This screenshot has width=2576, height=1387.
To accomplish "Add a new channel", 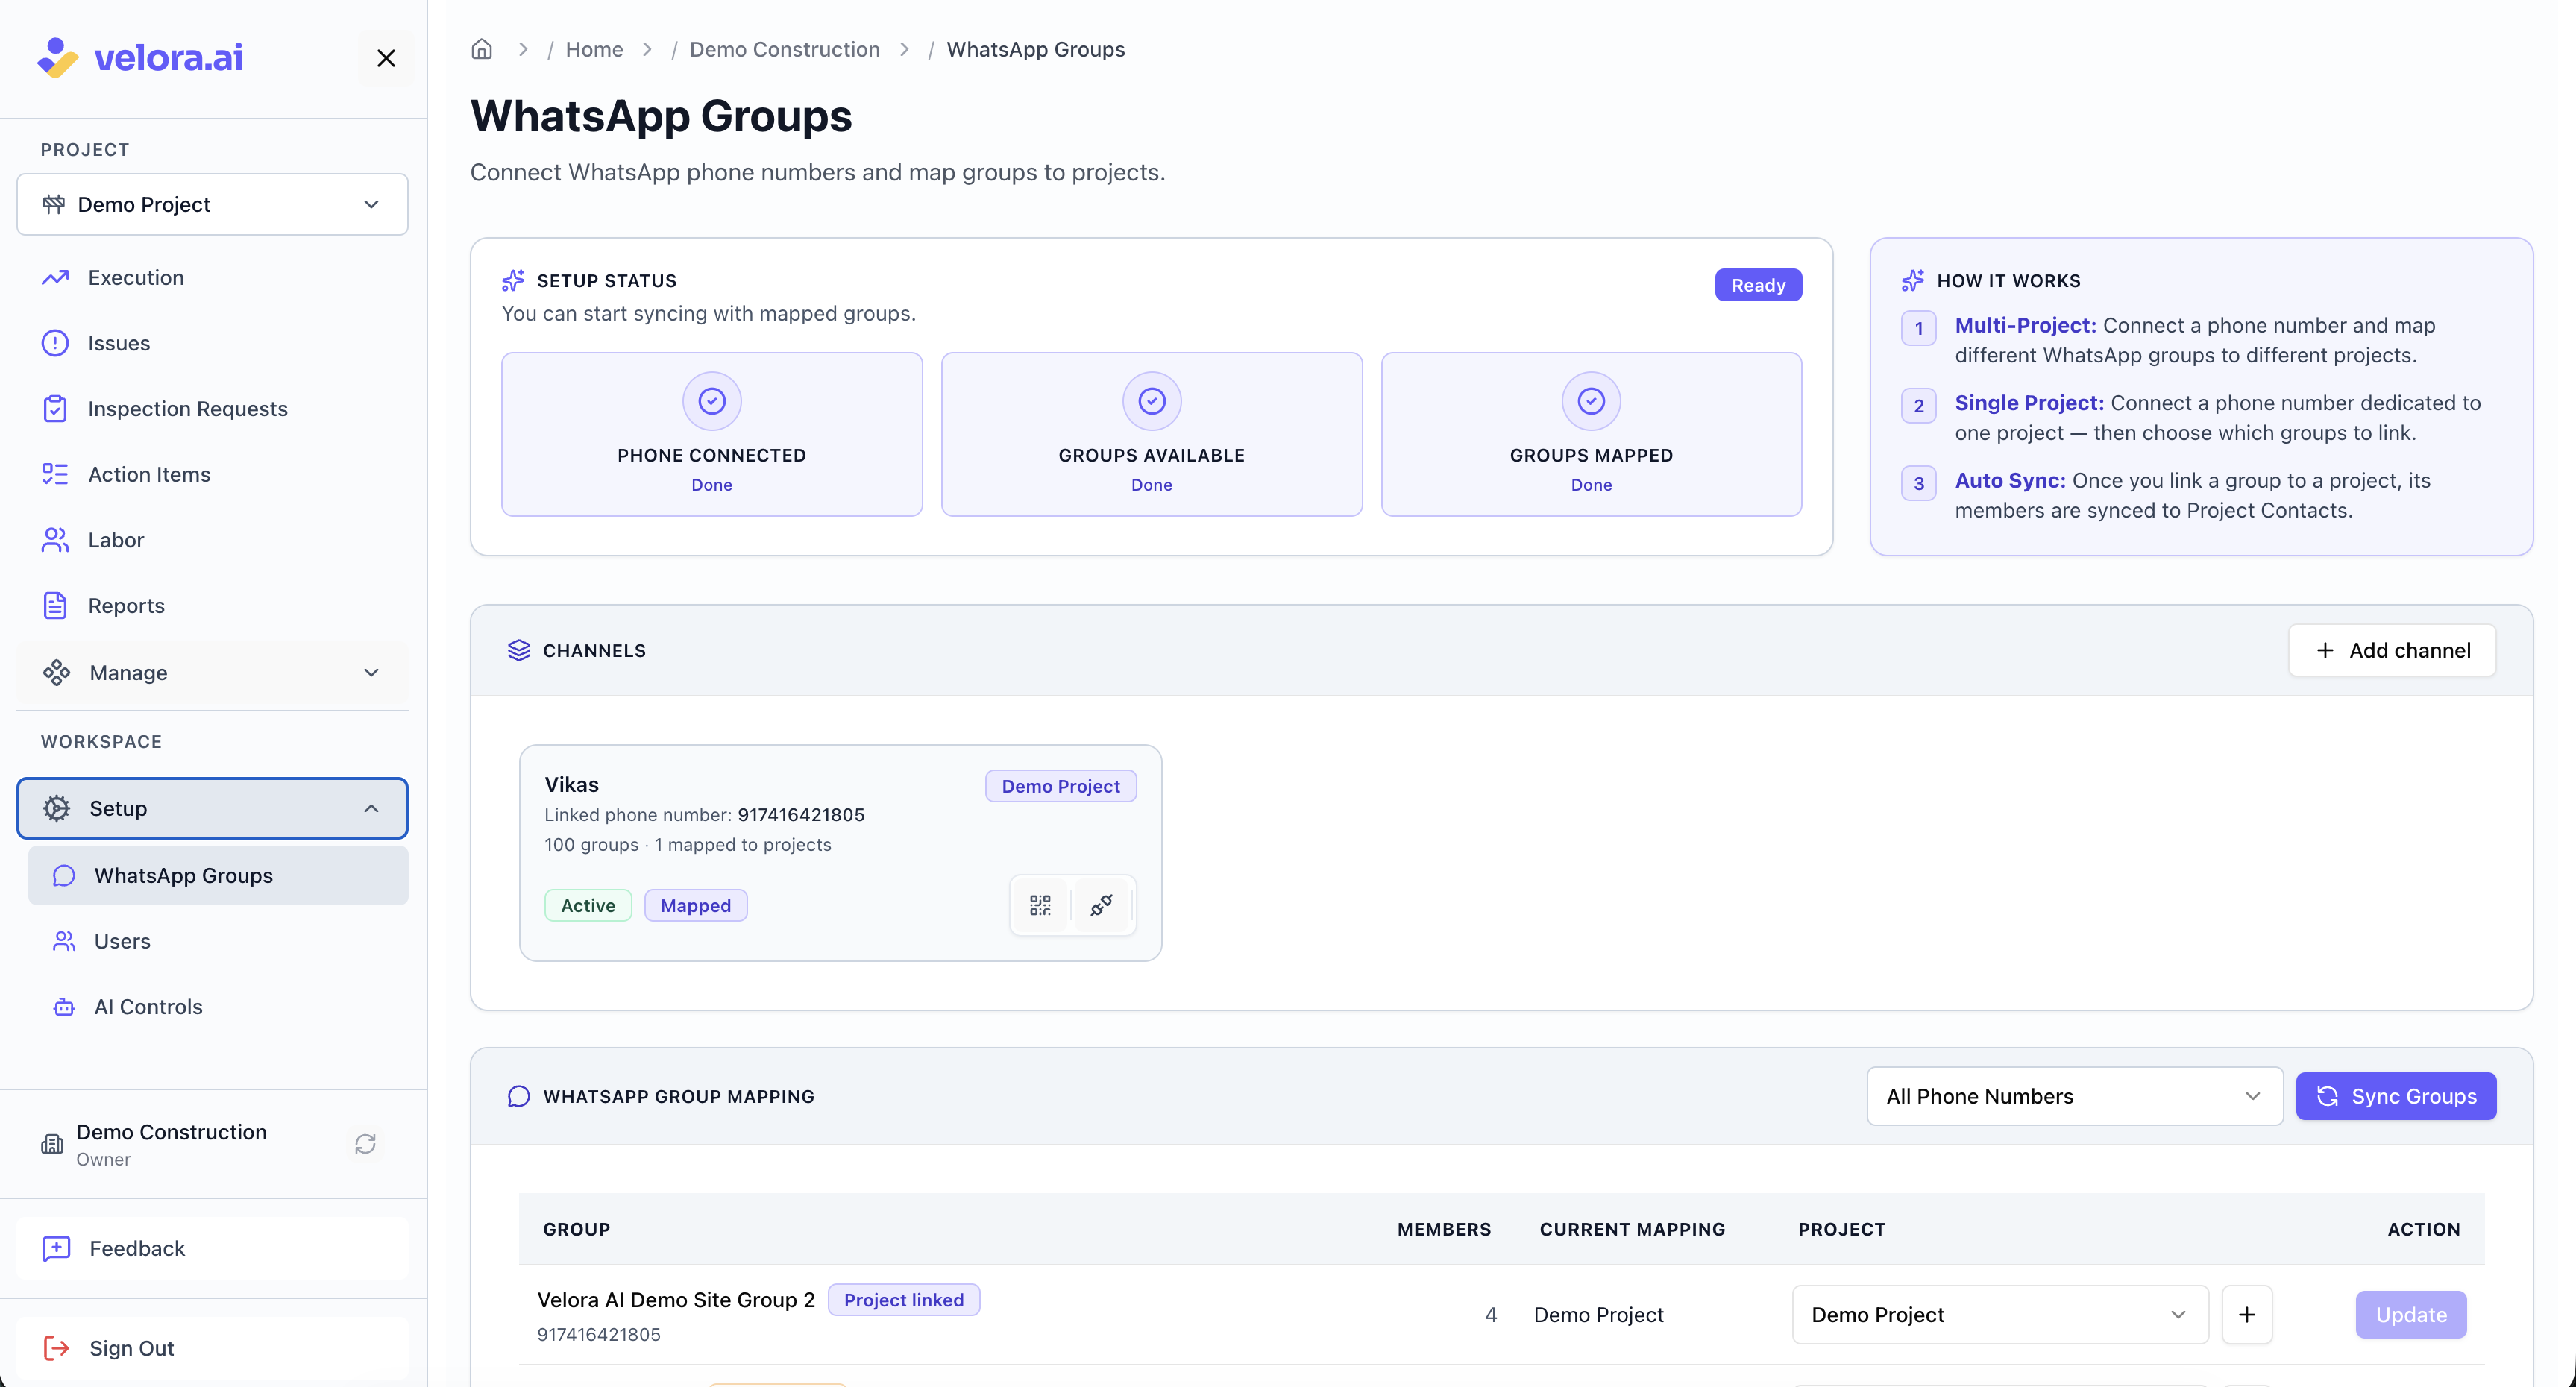I will pos(2392,650).
